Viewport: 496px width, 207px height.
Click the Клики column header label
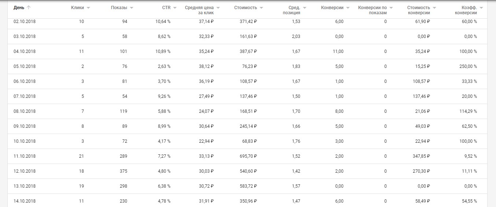(77, 8)
